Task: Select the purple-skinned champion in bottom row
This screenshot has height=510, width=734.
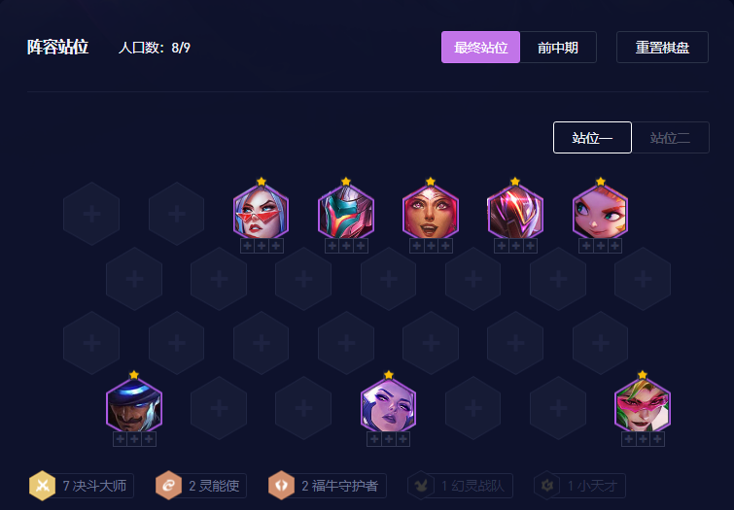Action: [x=389, y=405]
